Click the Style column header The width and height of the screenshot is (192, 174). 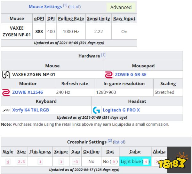[8, 152]
